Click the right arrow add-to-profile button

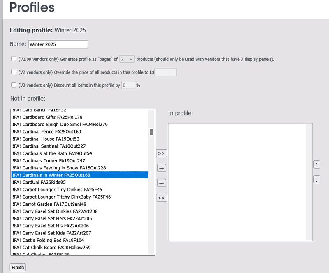[x=162, y=168]
